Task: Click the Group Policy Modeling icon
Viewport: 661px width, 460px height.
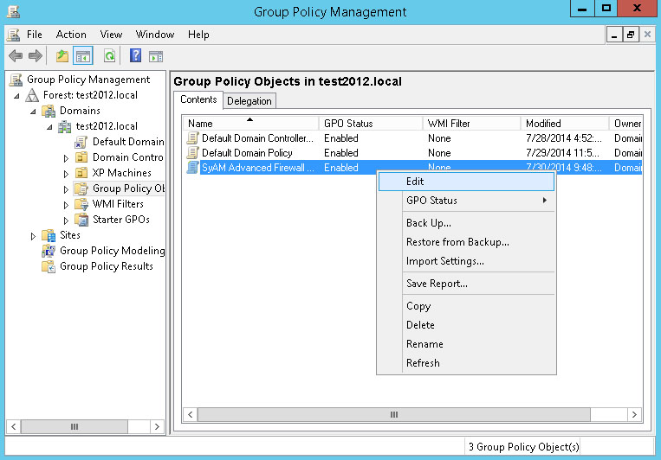Action: 49,251
